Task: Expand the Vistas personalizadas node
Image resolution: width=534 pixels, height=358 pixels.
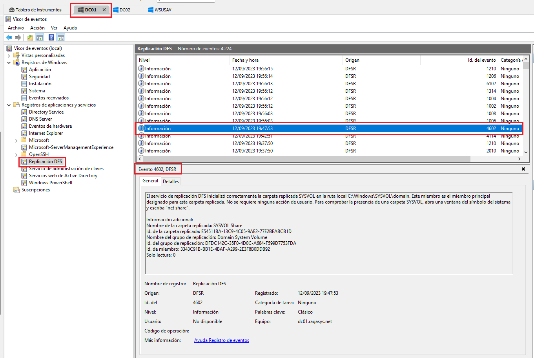Action: [x=9, y=55]
